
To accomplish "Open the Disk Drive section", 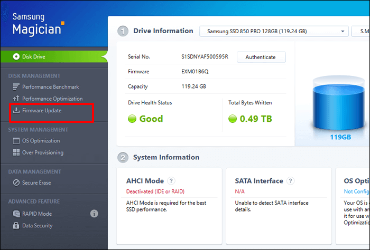I will 54,56.
